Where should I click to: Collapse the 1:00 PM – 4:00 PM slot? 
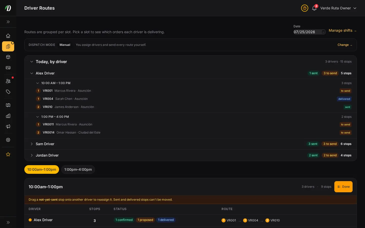click(38, 117)
